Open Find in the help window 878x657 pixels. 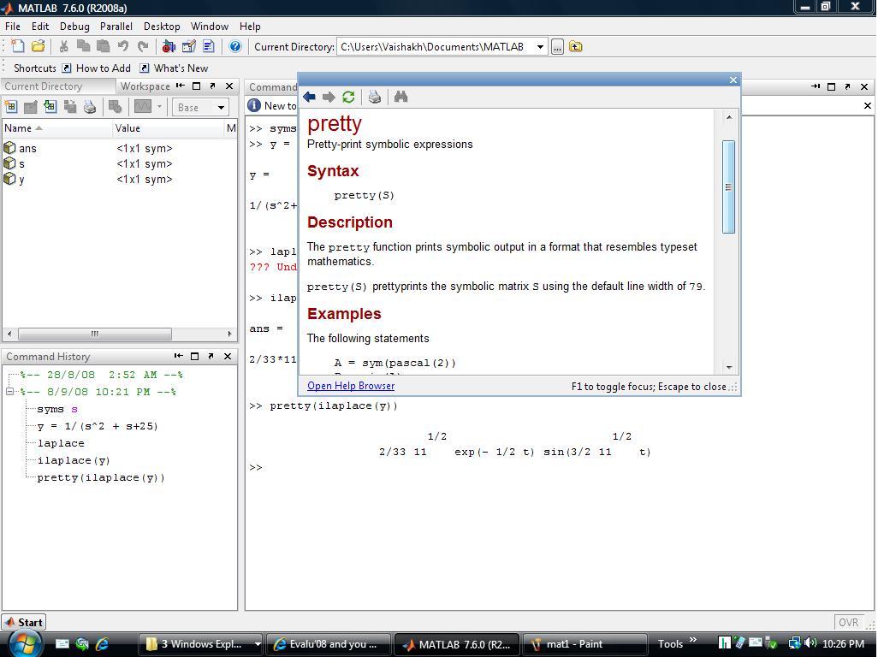(400, 96)
